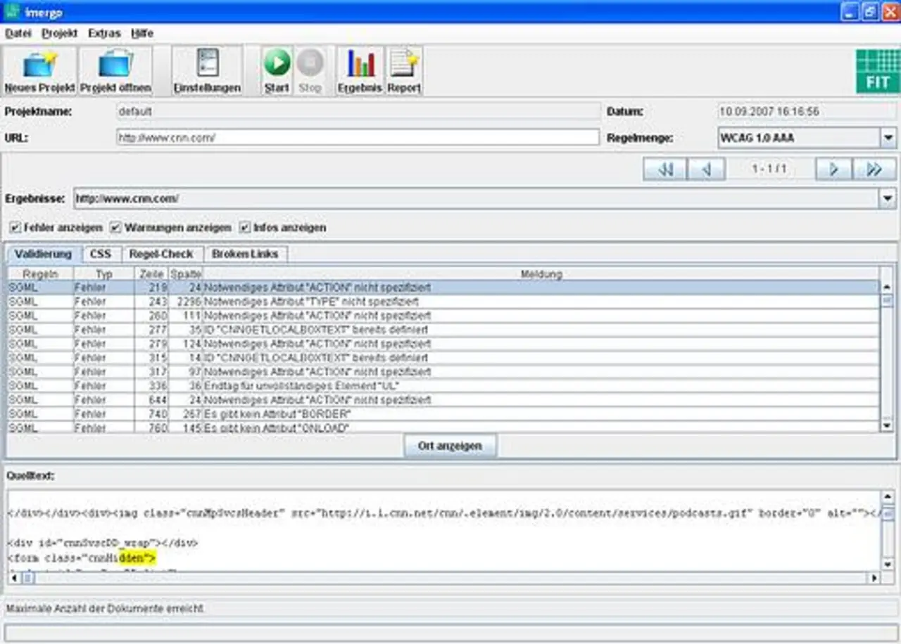Click the URL input field
This screenshot has width=901, height=644.
(358, 138)
